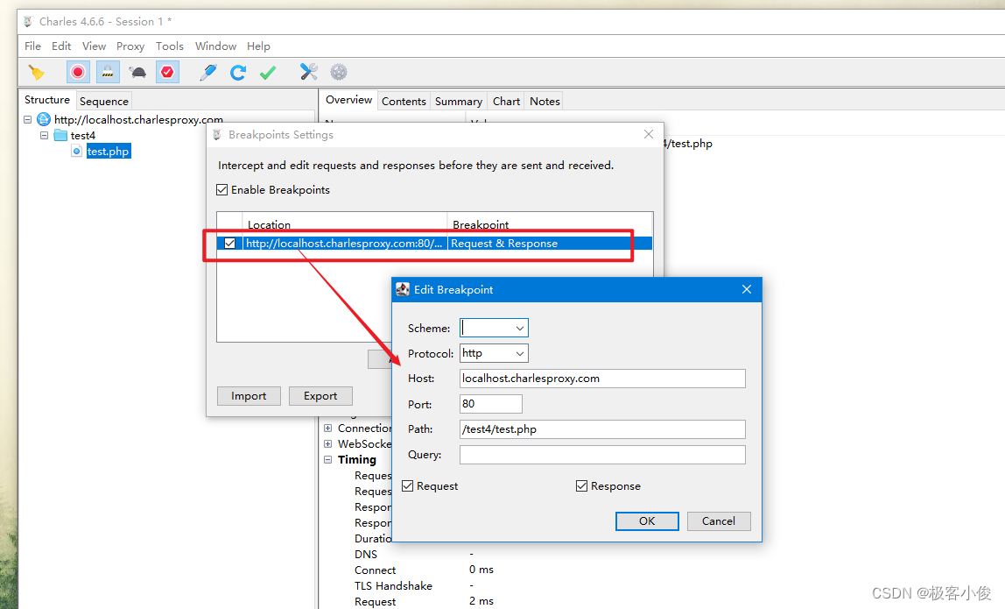The height and width of the screenshot is (609, 1005).
Task: Open Settings gear icon in toolbar
Action: [339, 72]
